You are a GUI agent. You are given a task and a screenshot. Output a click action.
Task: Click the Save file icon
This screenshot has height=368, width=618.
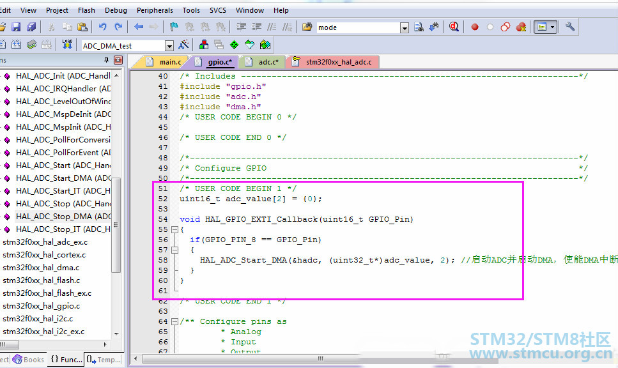click(x=16, y=27)
